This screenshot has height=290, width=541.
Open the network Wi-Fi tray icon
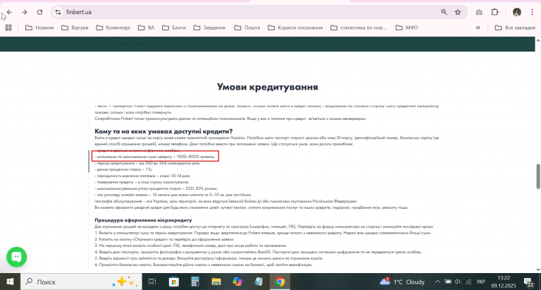(x=468, y=282)
